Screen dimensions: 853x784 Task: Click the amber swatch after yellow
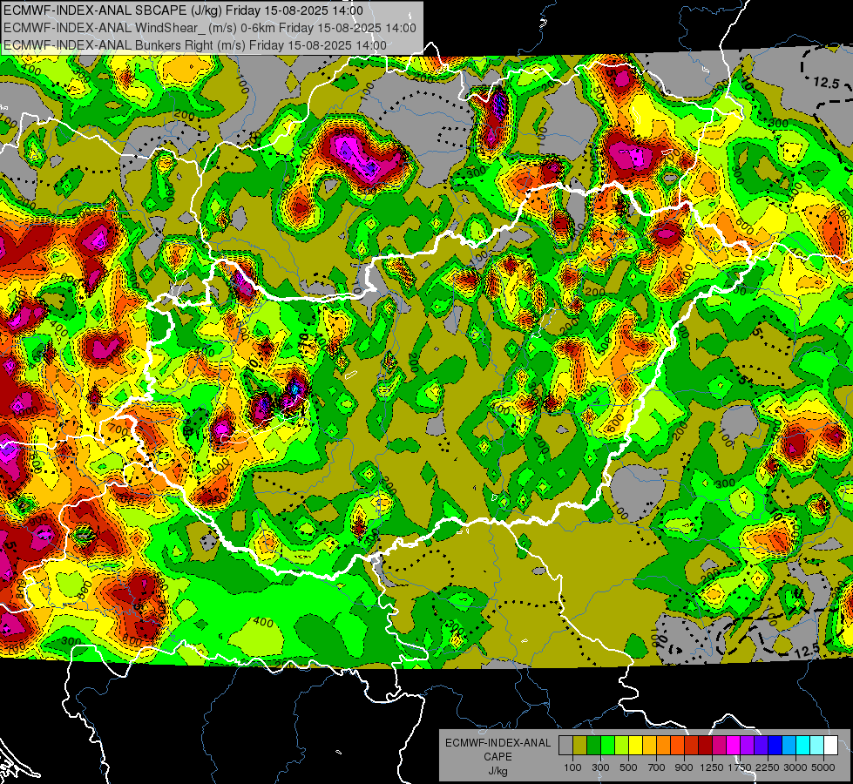[649, 745]
